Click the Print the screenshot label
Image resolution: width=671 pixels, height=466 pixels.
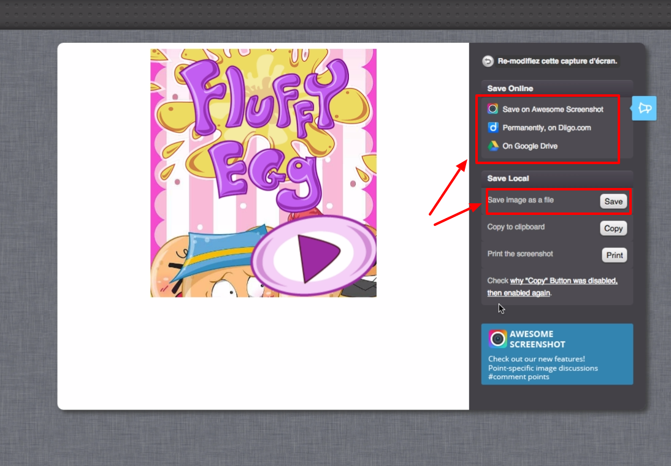click(x=520, y=254)
